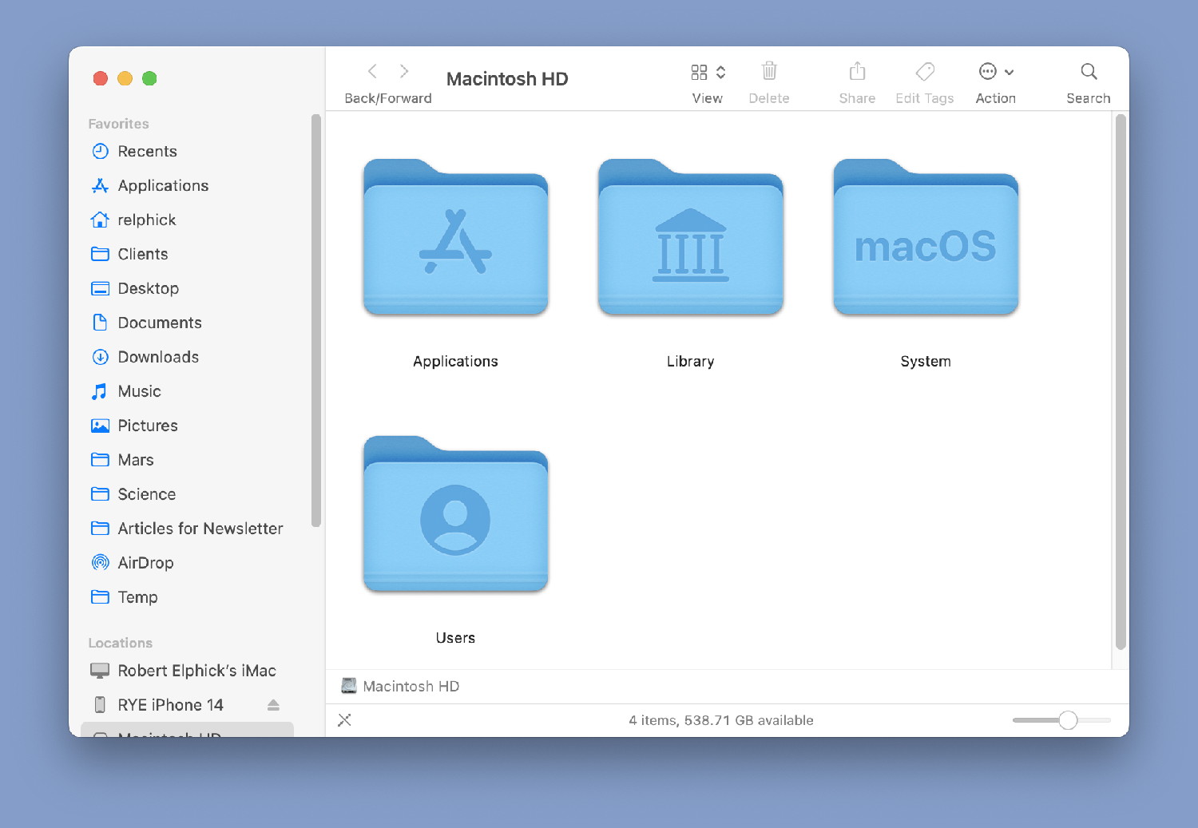This screenshot has width=1198, height=828.
Task: Click the Locations section header
Action: click(x=121, y=643)
